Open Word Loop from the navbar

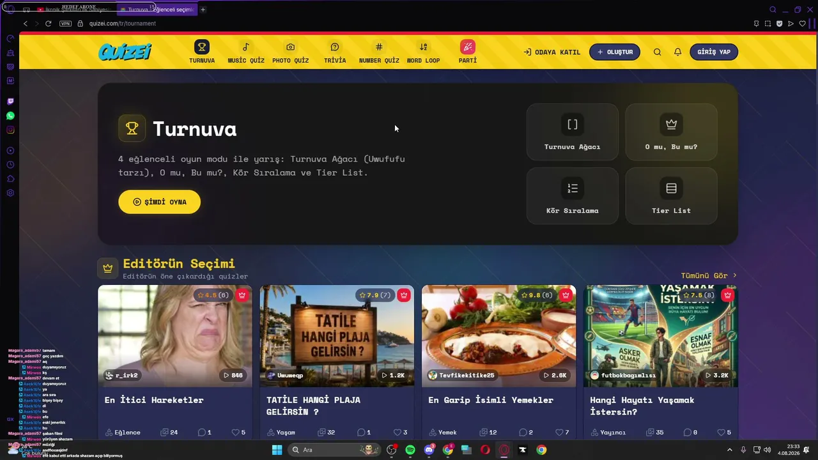(423, 52)
